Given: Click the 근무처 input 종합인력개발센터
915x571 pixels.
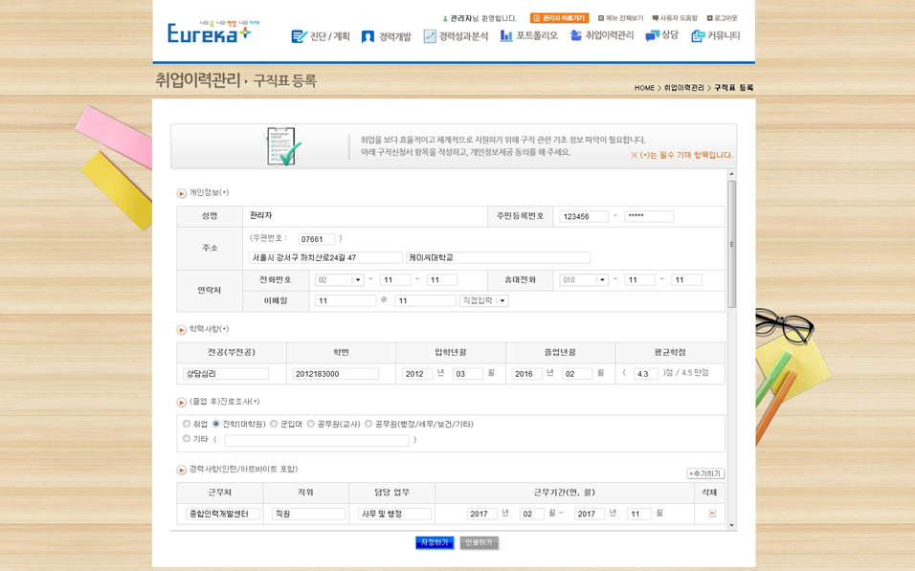Looking at the screenshot, I should coord(223,514).
